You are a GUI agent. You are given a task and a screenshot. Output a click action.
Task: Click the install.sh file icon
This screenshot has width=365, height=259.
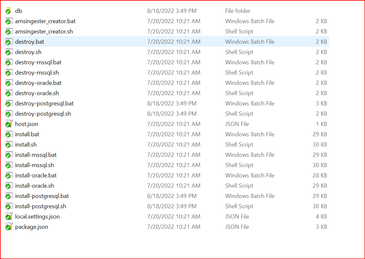click(9, 145)
